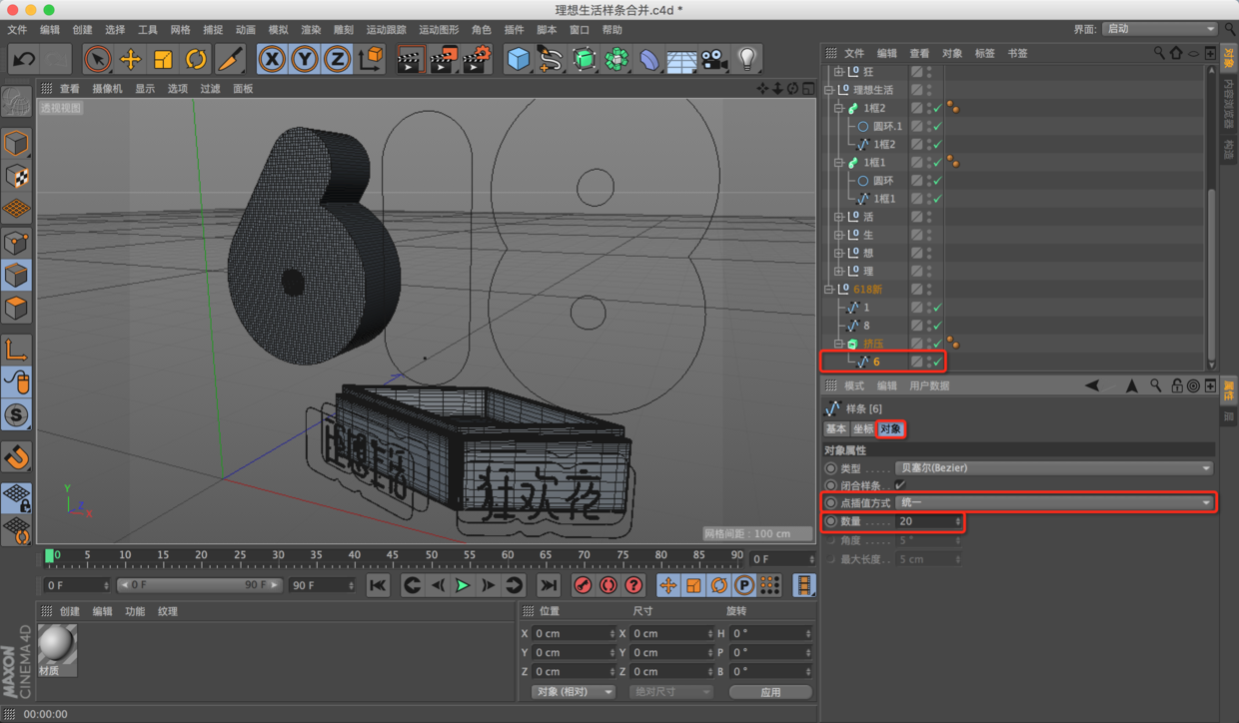The height and width of the screenshot is (723, 1239).
Task: Switch to the 基本 attribute tab
Action: (835, 429)
